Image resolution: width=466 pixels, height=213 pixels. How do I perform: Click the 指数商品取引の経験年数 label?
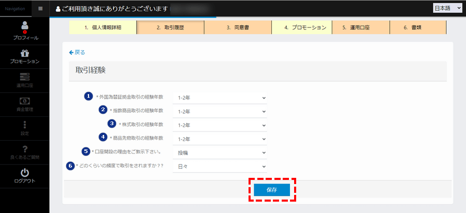138,110
